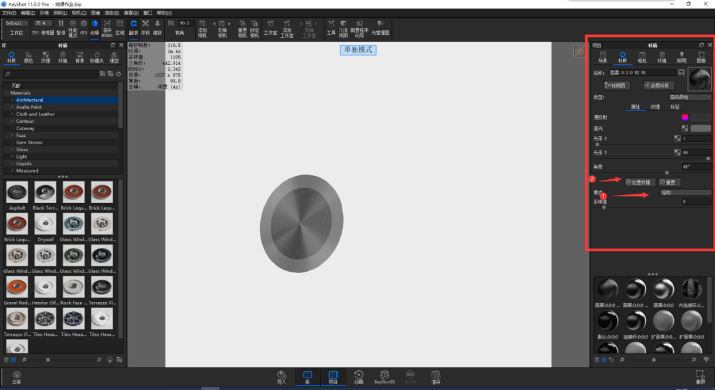Image resolution: width=715 pixels, height=390 pixels.
Task: Open the File (文件) menu
Action: click(x=9, y=13)
